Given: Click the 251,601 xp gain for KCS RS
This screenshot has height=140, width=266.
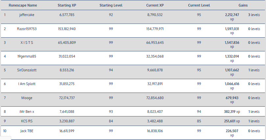Looking at the screenshot, I should pos(232,121).
